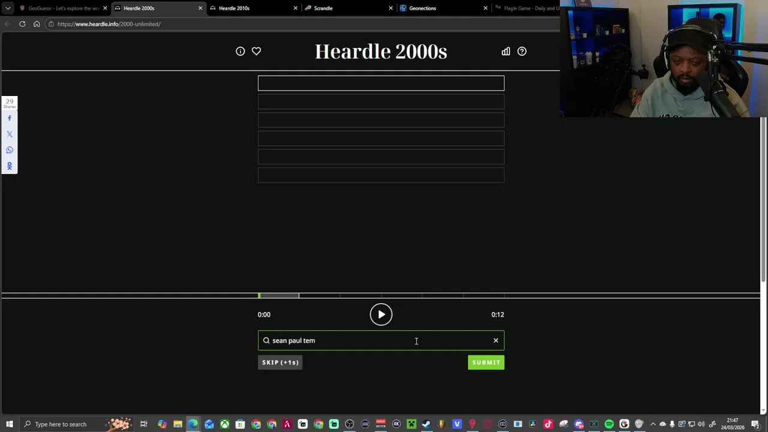Screen dimensions: 768x432
Task: Open the Windows Start menu
Action: click(10, 424)
